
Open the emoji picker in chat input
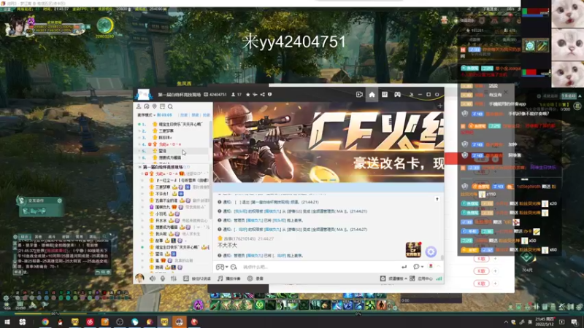[x=234, y=267]
